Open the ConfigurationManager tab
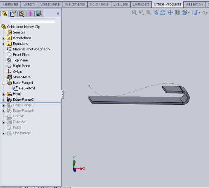 click(x=22, y=14)
